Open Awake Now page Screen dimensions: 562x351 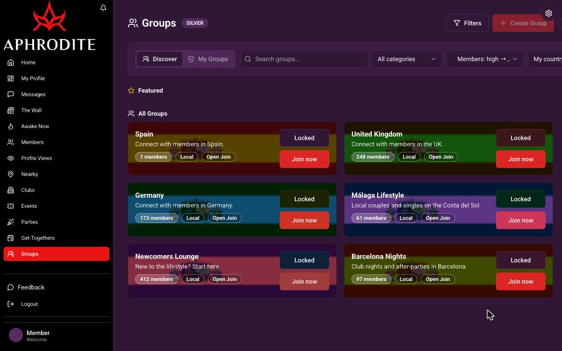tap(56, 126)
